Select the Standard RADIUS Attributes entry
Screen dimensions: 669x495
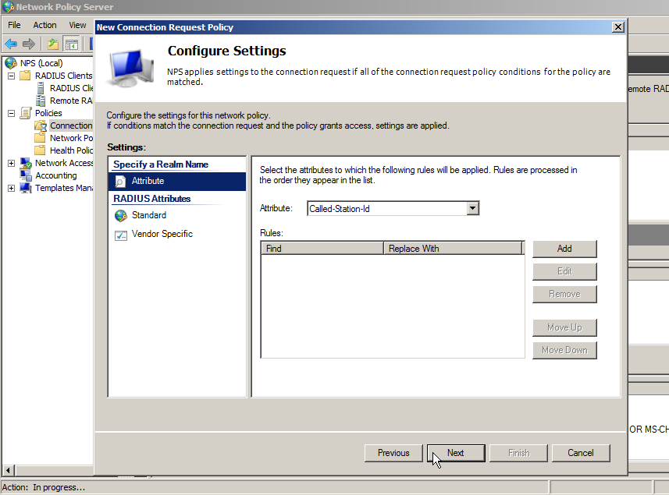point(148,214)
